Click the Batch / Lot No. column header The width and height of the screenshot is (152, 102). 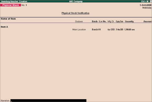point(99,21)
